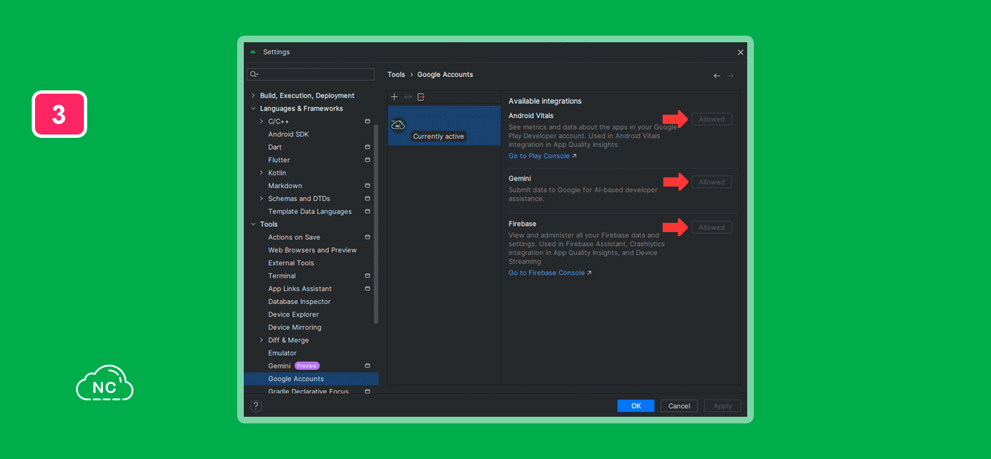Click the project-level icon beside Schemas and DTDs
The image size is (991, 459).
click(367, 199)
